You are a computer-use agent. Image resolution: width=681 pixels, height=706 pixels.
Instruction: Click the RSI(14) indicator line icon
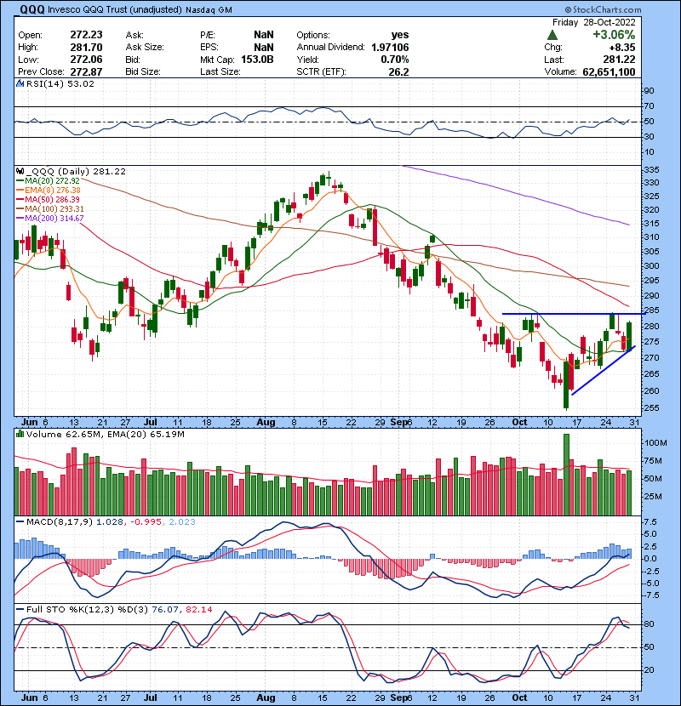click(20, 83)
